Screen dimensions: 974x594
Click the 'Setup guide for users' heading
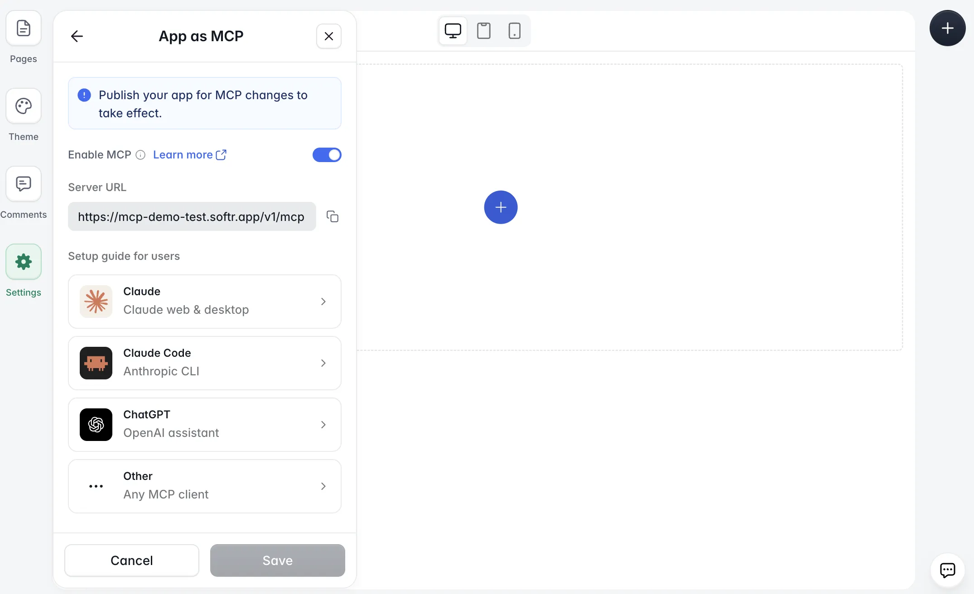coord(124,256)
